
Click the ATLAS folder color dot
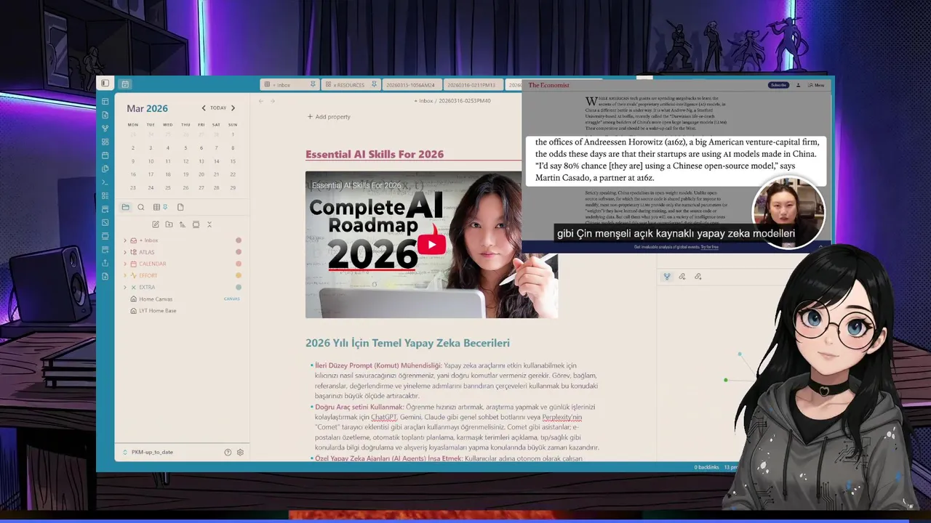239,252
